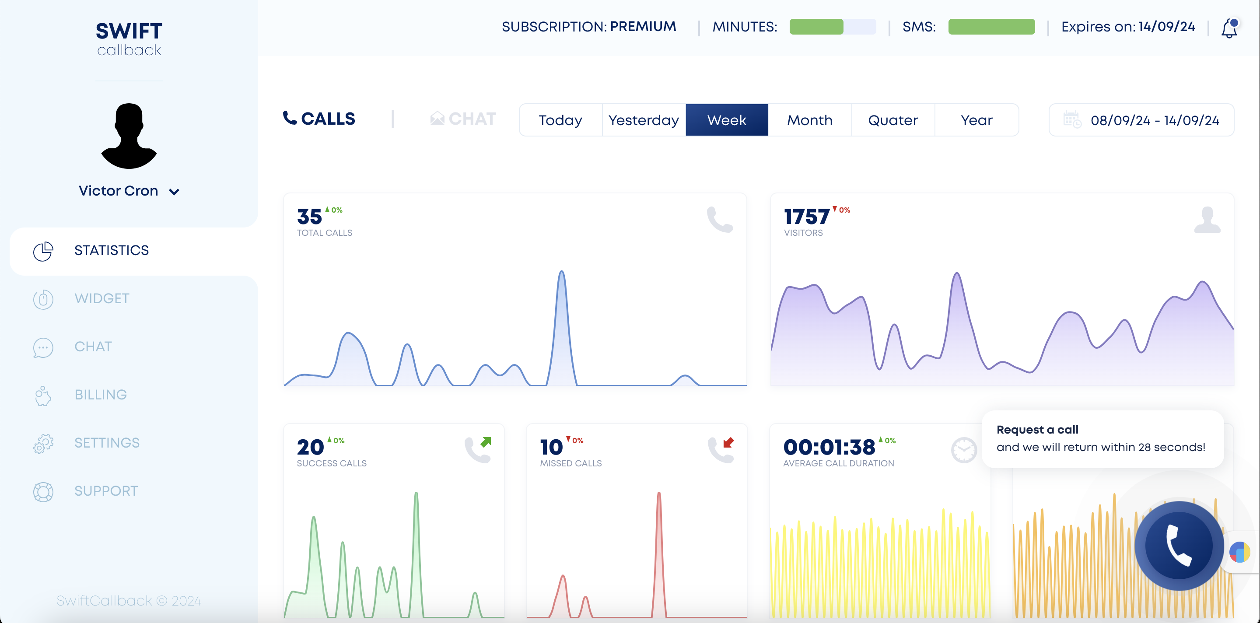The height and width of the screenshot is (623, 1260).
Task: Open the CALLS statistics tab
Action: 319,119
